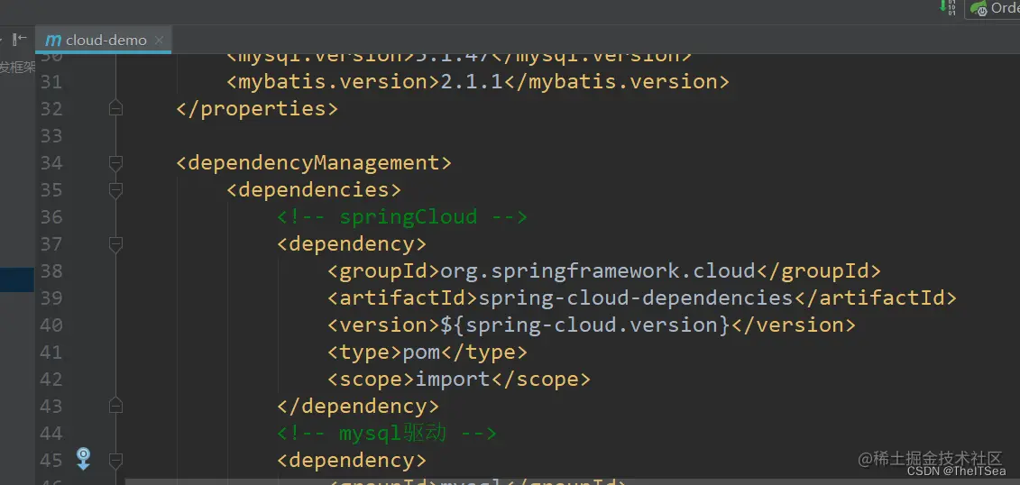
Task: Click the springCloud comment line
Action: point(402,216)
